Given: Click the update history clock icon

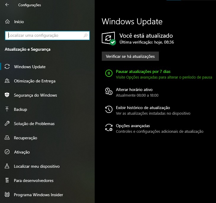Looking at the screenshot, I should click(109, 109).
